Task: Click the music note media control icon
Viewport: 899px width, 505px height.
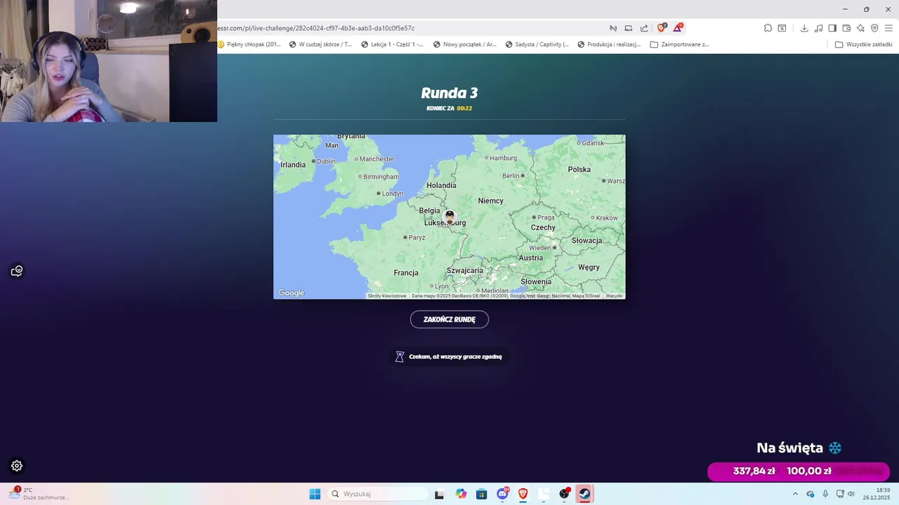Action: pos(818,28)
